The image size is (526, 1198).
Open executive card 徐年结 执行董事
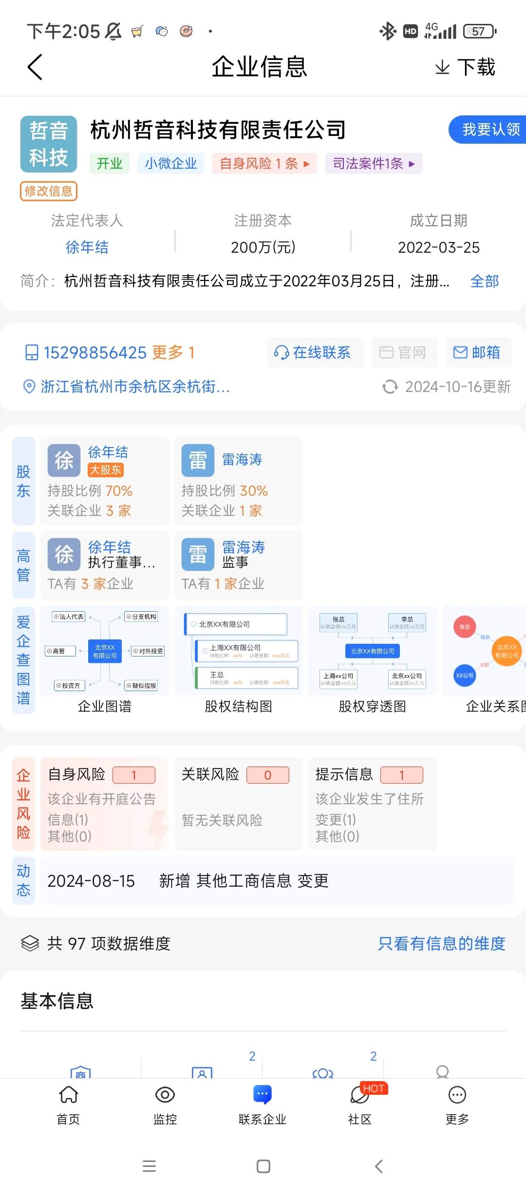pyautogui.click(x=105, y=565)
